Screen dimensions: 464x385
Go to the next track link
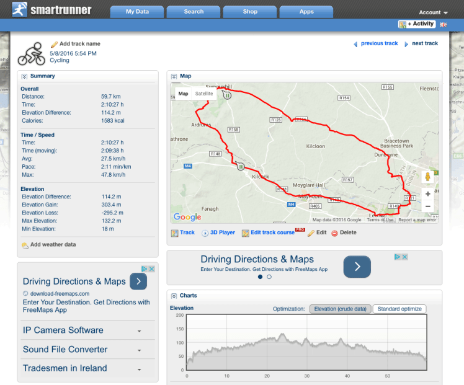click(424, 43)
